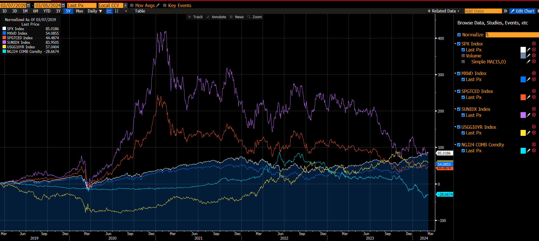Click the Edit Chart button

(522, 11)
